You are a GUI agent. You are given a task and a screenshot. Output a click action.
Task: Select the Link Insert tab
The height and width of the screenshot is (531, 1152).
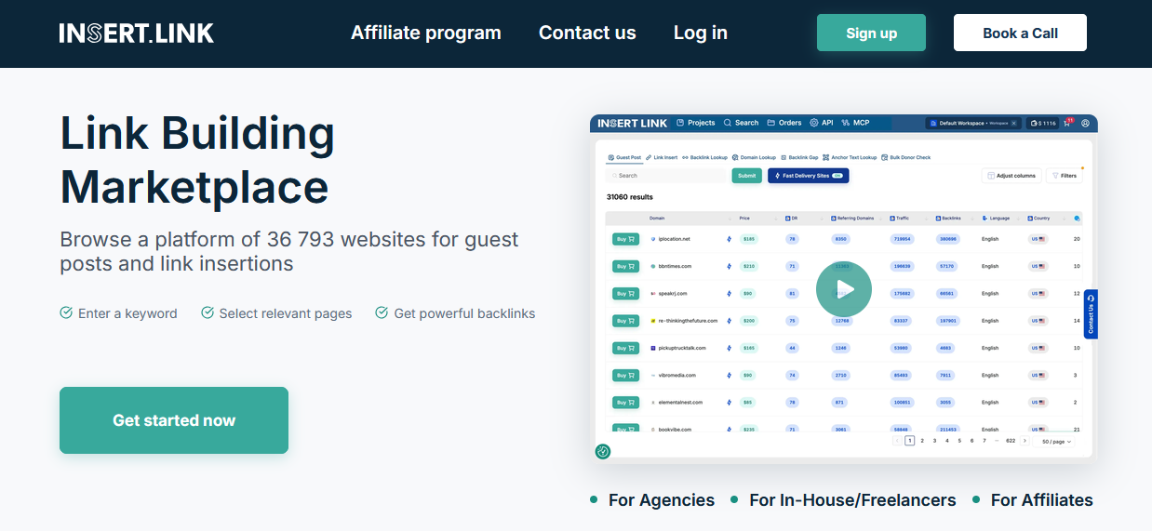pos(662,157)
